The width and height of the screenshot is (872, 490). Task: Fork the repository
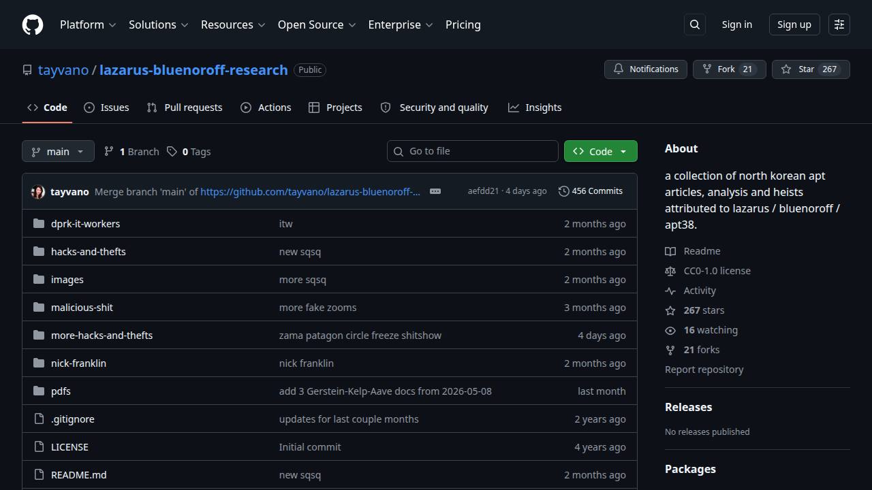click(x=730, y=69)
